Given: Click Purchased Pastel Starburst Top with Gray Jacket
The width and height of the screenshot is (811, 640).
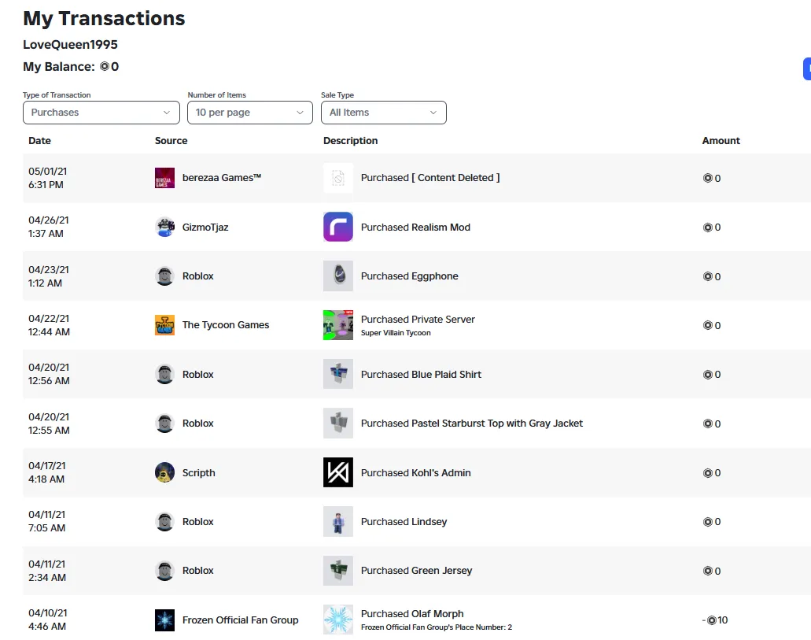Looking at the screenshot, I should tap(472, 424).
